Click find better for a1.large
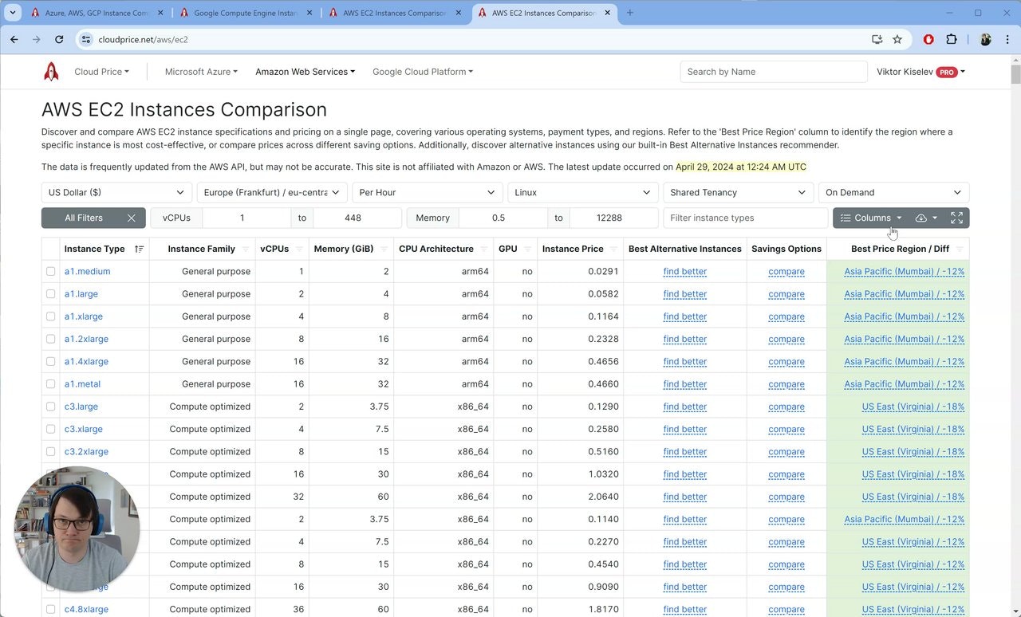This screenshot has width=1021, height=617. (684, 293)
